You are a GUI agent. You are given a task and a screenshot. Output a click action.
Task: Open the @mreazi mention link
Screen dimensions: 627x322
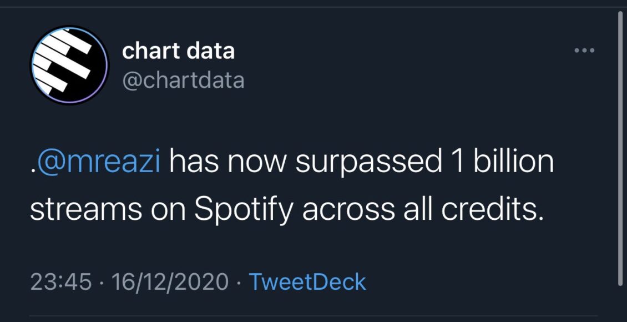97,163
